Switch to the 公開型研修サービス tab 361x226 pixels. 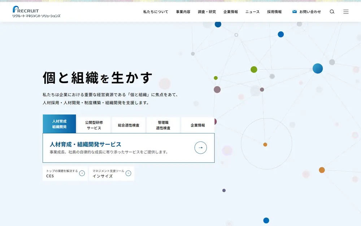click(x=94, y=125)
